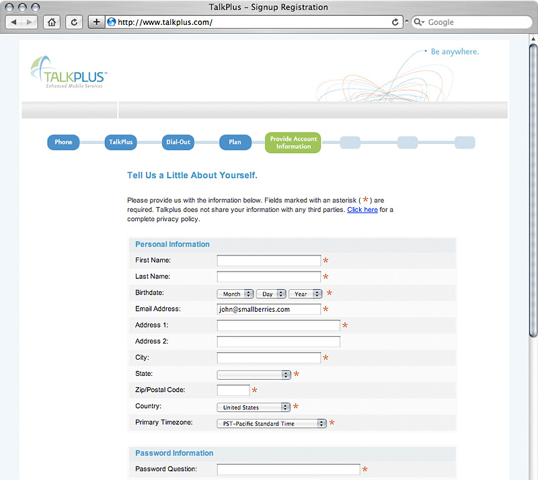
Task: Click the Address 1 input field
Action: 278,325
